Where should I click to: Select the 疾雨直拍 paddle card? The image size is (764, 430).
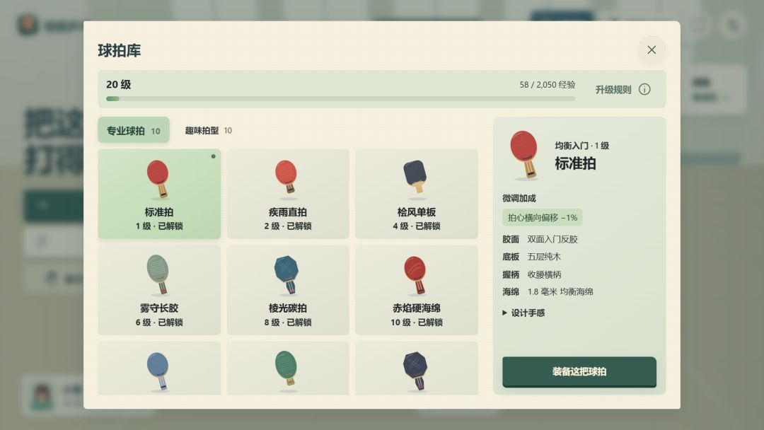[287, 194]
